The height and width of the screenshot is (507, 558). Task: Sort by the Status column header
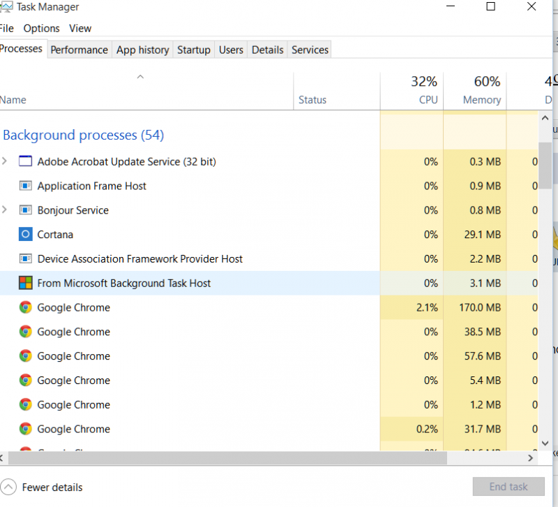[x=337, y=91]
